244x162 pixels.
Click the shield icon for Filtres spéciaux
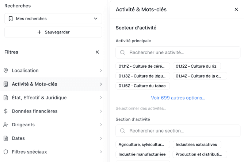tap(6, 152)
